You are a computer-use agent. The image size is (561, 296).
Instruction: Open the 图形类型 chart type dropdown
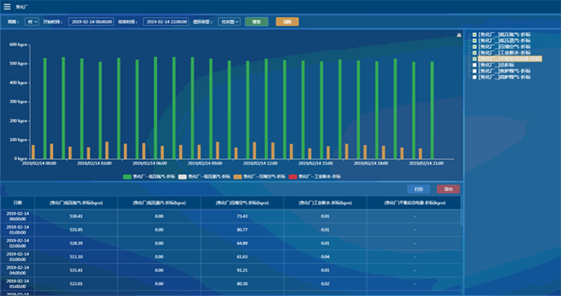tap(230, 22)
